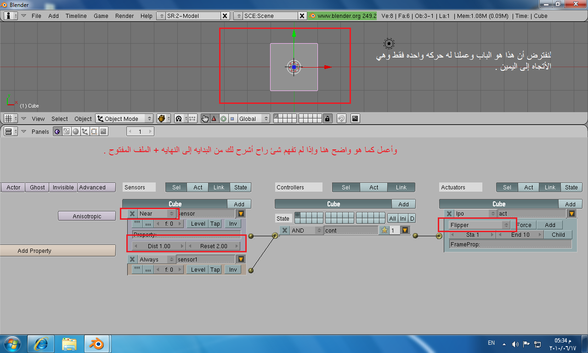Toggle Level on the Near sensor

tap(198, 224)
